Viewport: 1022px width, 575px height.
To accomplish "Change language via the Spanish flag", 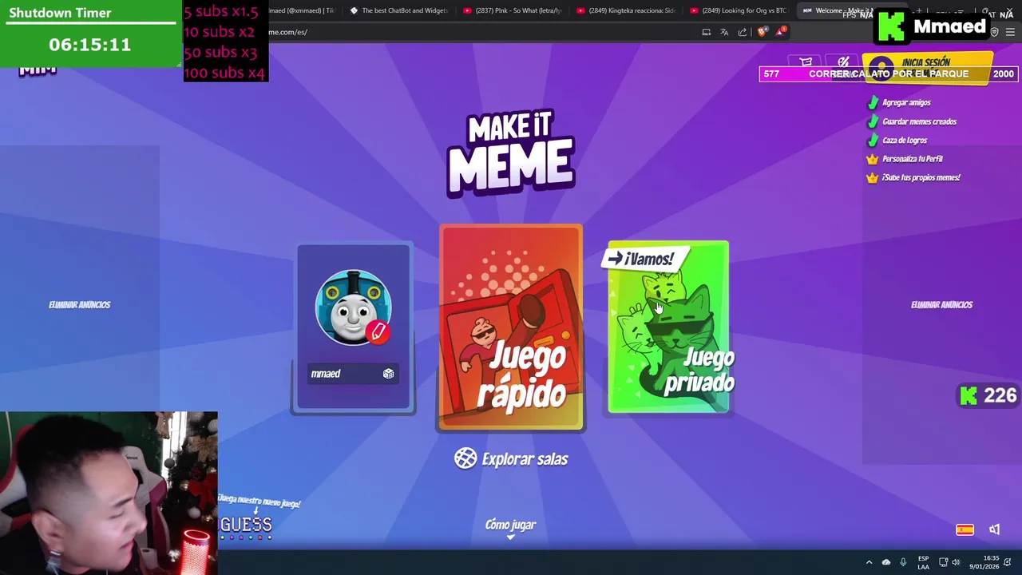I will click(965, 529).
